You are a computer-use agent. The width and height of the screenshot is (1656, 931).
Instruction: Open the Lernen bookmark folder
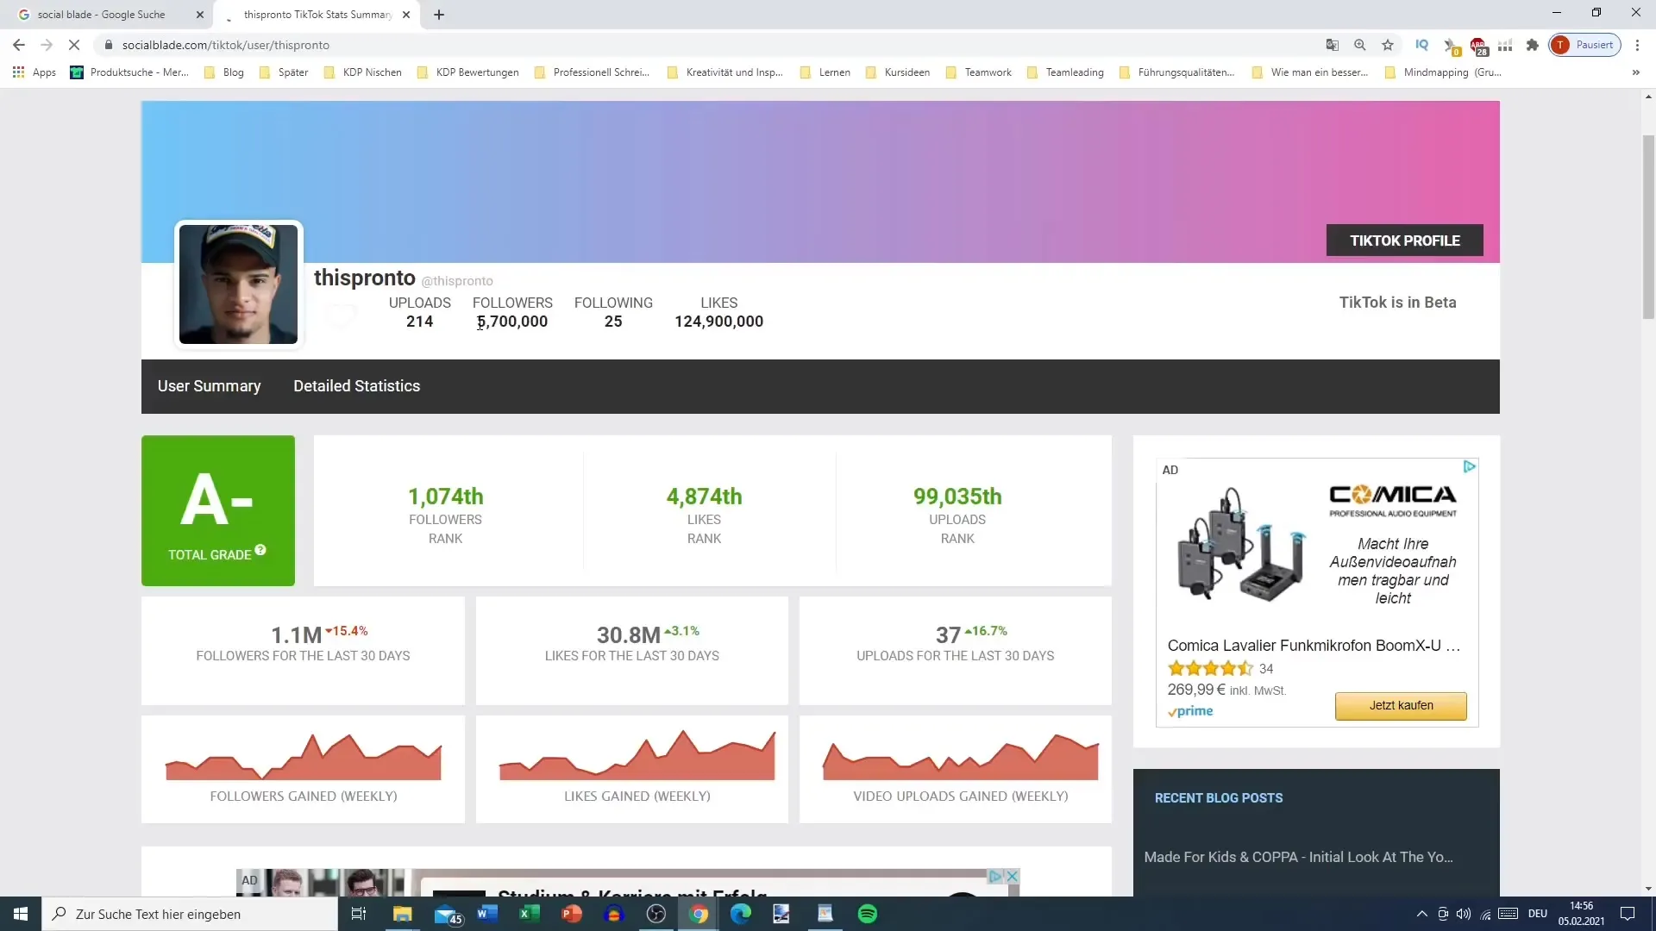825,72
